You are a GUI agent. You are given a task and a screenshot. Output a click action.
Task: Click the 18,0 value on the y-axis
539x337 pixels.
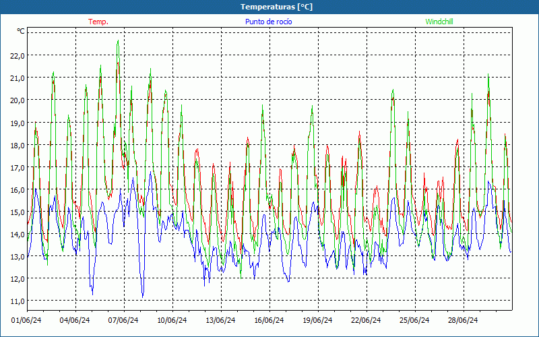coord(18,145)
